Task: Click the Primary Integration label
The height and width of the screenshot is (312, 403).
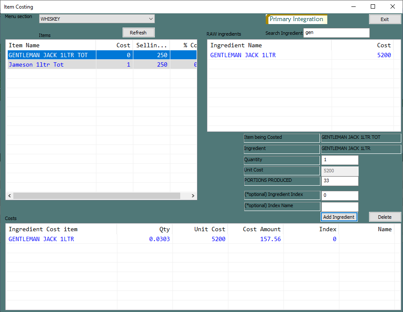Action: [296, 19]
